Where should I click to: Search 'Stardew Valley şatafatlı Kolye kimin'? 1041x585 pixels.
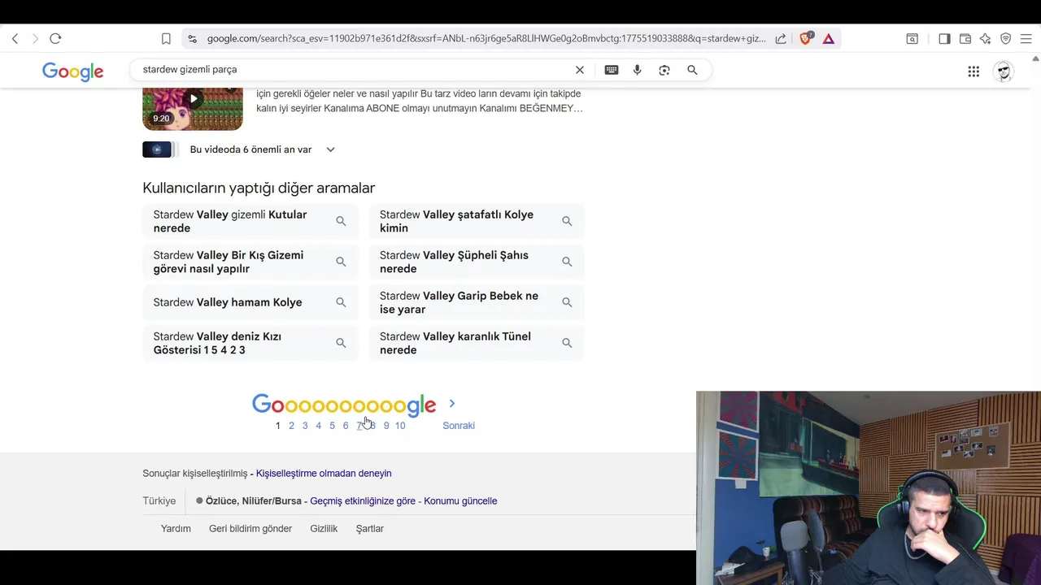pos(477,221)
